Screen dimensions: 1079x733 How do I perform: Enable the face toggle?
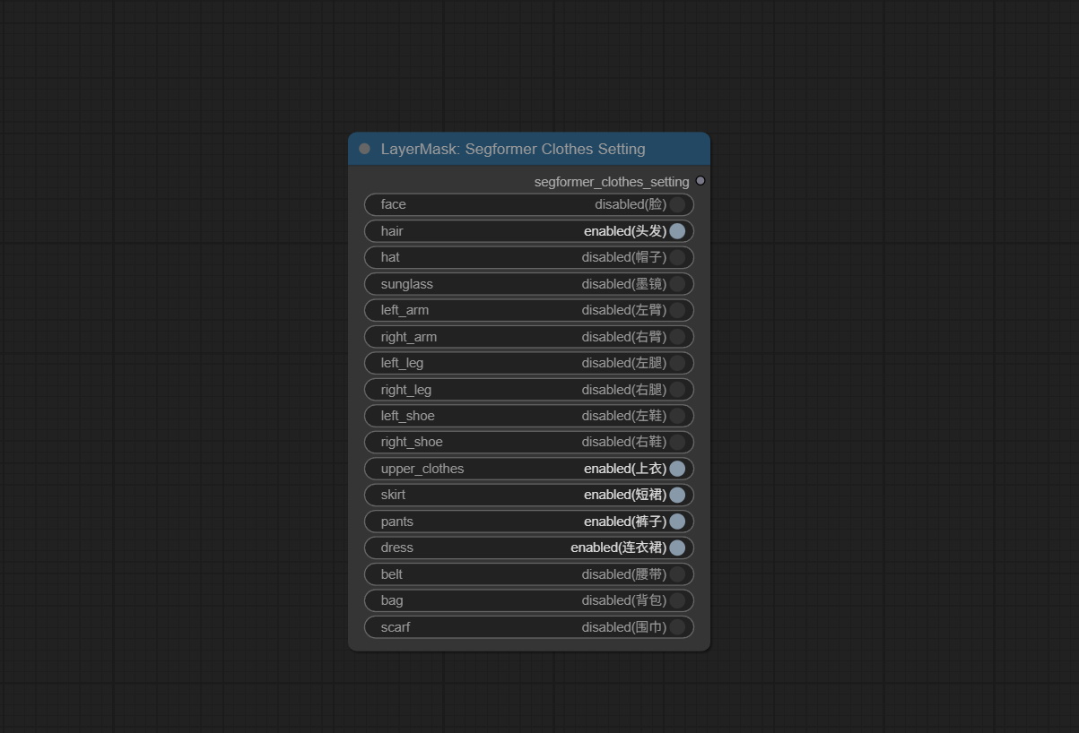pyautogui.click(x=677, y=204)
